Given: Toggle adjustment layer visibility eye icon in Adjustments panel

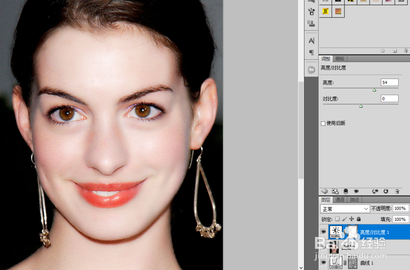Looking at the screenshot, I should pos(356,191).
